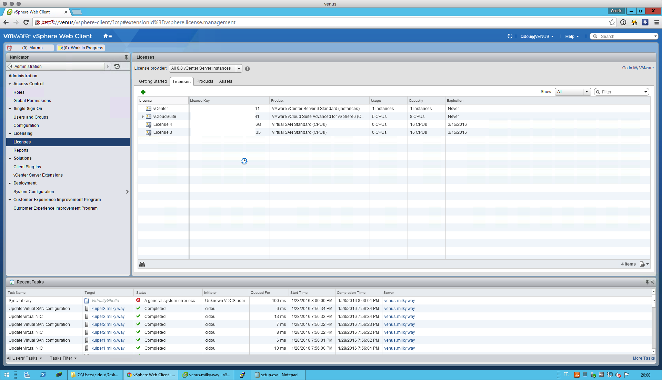Open Client Plug-Ins
Screen dimensions: 662x380
pos(27,167)
